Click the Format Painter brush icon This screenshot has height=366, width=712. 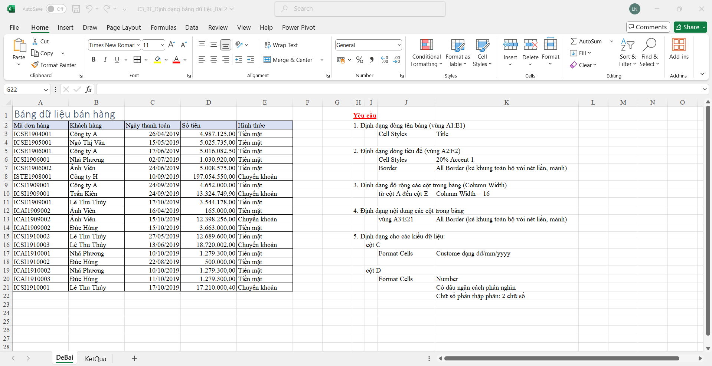[35, 65]
